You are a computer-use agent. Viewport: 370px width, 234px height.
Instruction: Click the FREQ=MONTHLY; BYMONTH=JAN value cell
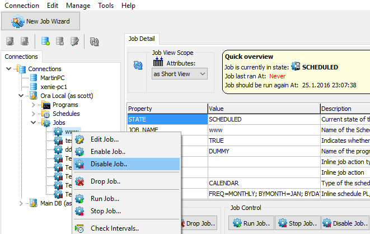pos(264,194)
